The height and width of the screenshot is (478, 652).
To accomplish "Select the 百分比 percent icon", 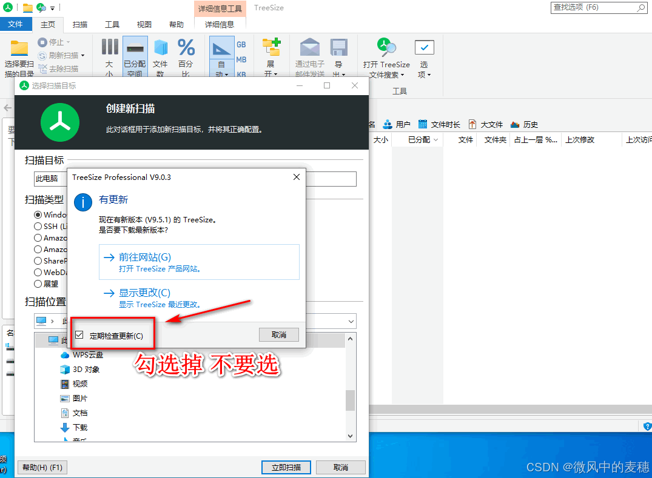I will (x=186, y=47).
